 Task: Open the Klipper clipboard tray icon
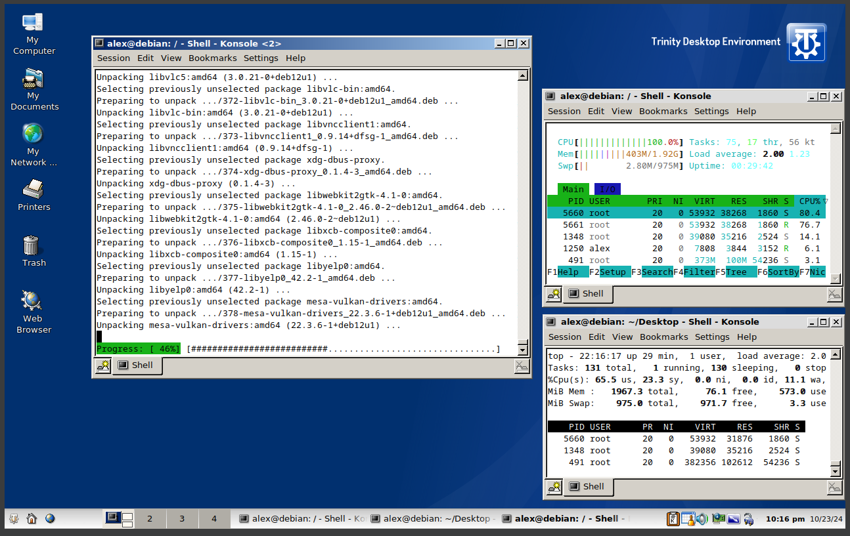[673, 519]
